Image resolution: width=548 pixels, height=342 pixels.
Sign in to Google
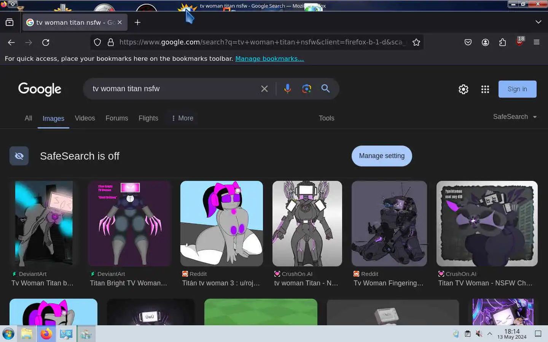[x=517, y=89]
